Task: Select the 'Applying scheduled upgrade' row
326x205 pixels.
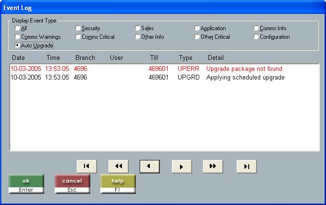Action: pos(164,78)
